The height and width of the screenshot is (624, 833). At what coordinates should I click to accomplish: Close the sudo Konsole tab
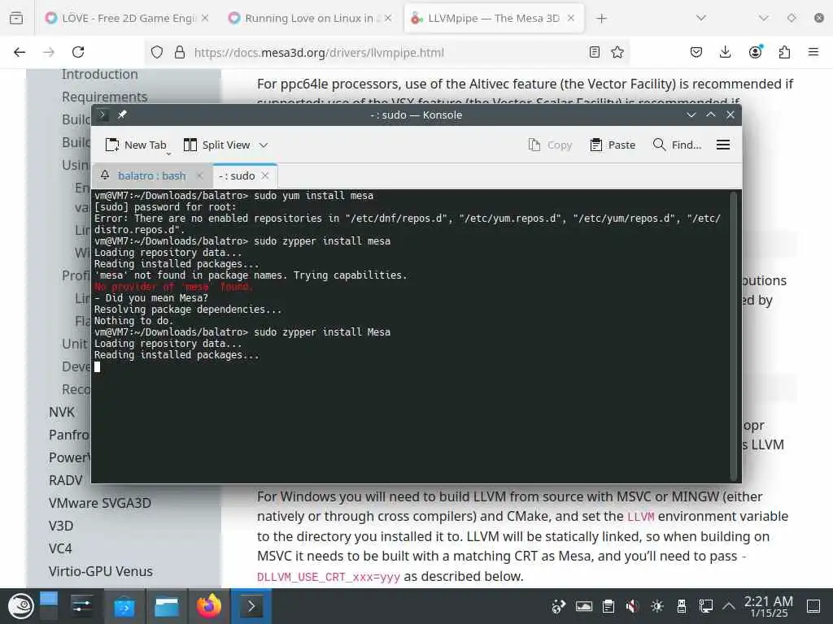[265, 175]
